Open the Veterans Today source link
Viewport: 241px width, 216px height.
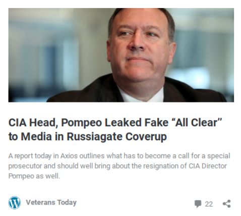(51, 202)
